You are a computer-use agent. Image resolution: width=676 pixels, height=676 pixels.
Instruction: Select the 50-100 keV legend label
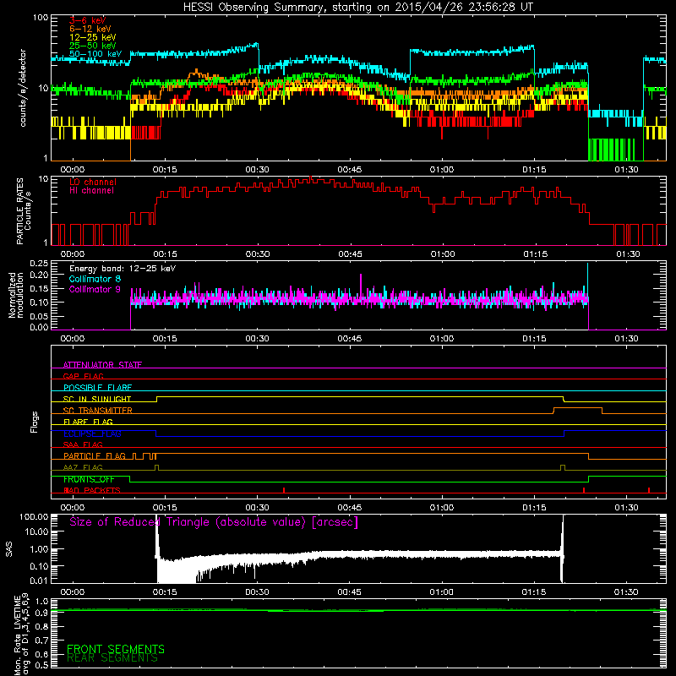[x=95, y=54]
